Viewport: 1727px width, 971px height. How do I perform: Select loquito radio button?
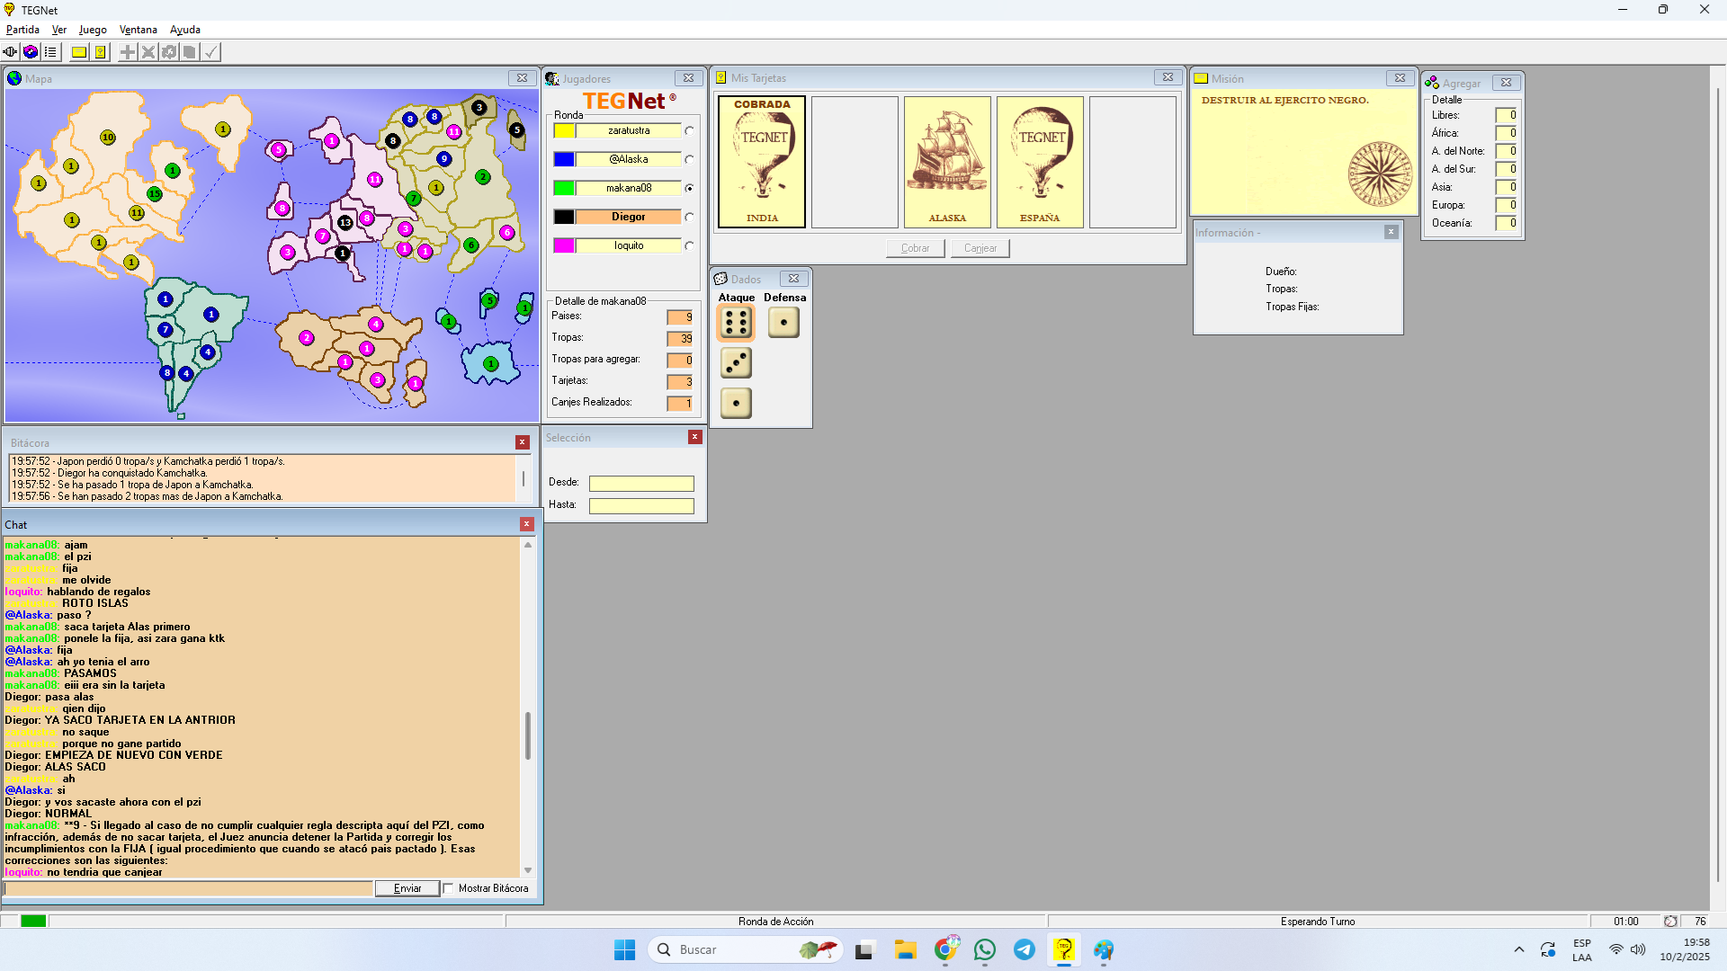pyautogui.click(x=690, y=245)
